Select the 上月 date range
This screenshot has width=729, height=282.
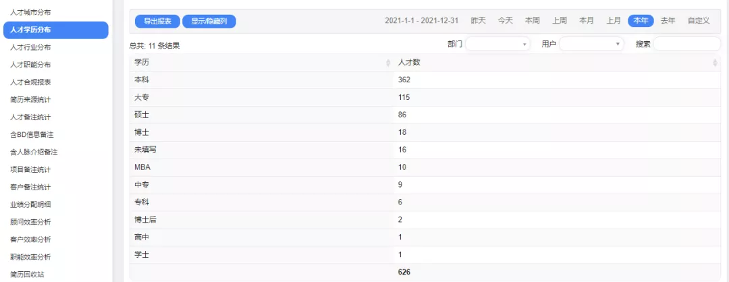point(614,21)
